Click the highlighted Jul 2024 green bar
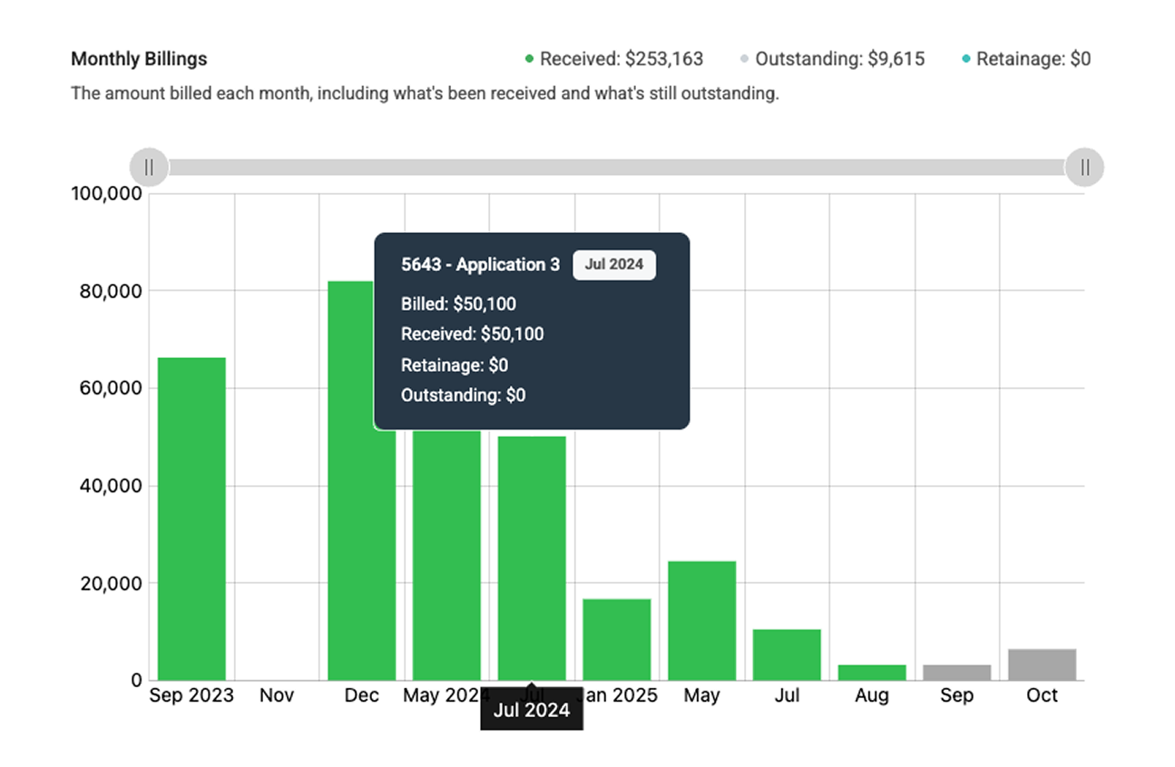Viewport: 1175px width, 767px height. point(532,558)
